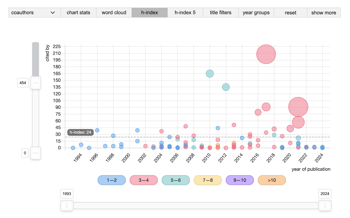Image resolution: width=350 pixels, height=218 pixels.
Task: Toggle the h-index 5 option
Action: tap(185, 13)
